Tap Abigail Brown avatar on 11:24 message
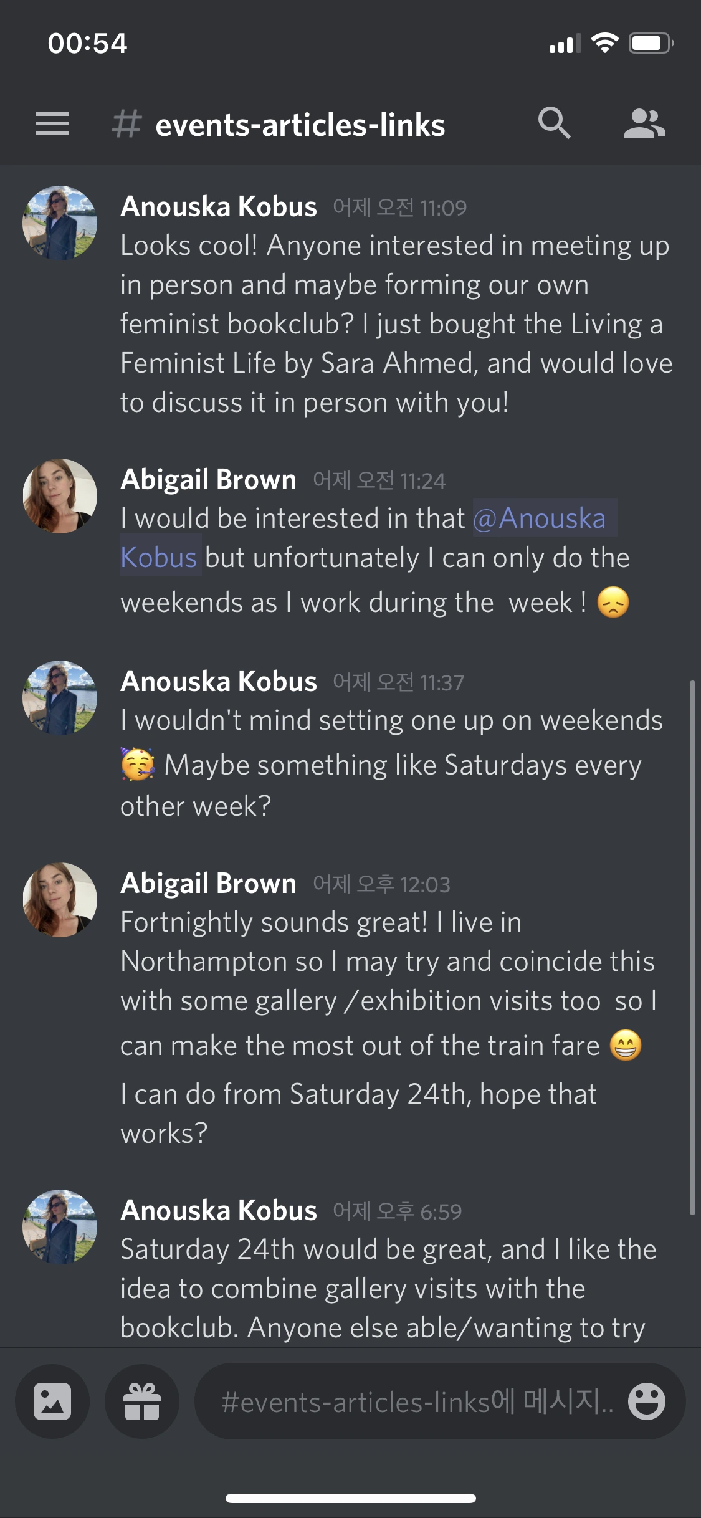 click(60, 496)
